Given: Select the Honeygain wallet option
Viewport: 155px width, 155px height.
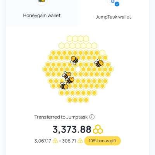Looking at the screenshot, I should [x=42, y=13].
